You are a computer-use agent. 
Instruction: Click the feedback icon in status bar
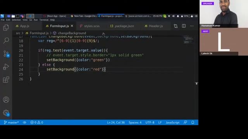click(185, 122)
